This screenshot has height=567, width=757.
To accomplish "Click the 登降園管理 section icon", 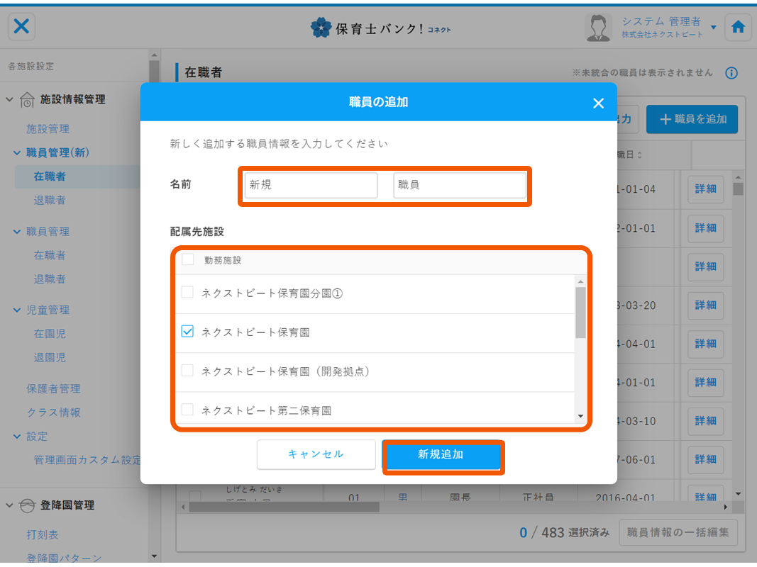I will (x=27, y=505).
